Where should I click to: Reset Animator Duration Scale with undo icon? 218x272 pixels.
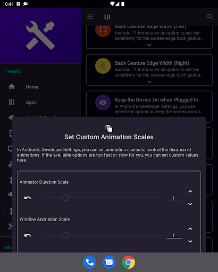coord(28,198)
